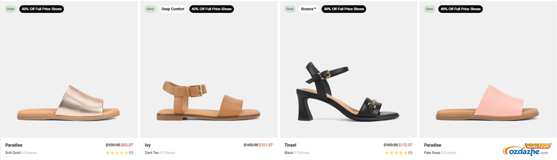The image size is (557, 160).
Task: Click the Deep Comfort badge on Ivy
Action: [173, 9]
